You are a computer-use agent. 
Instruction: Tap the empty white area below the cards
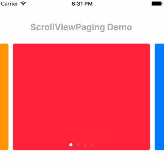(x=82, y=158)
